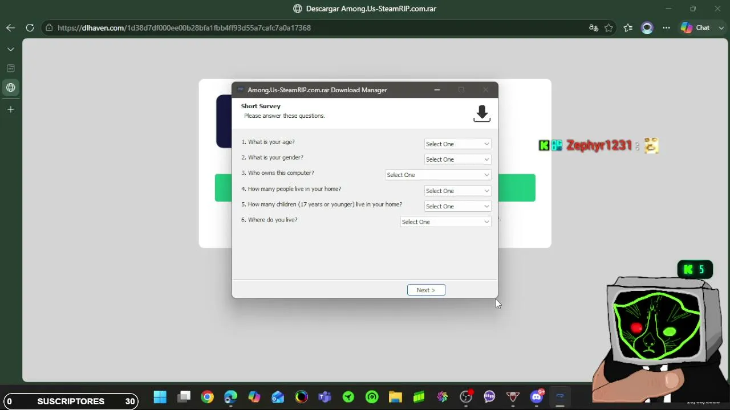Viewport: 730px width, 410px height.
Task: Open Discord from taskbar
Action: (537, 397)
